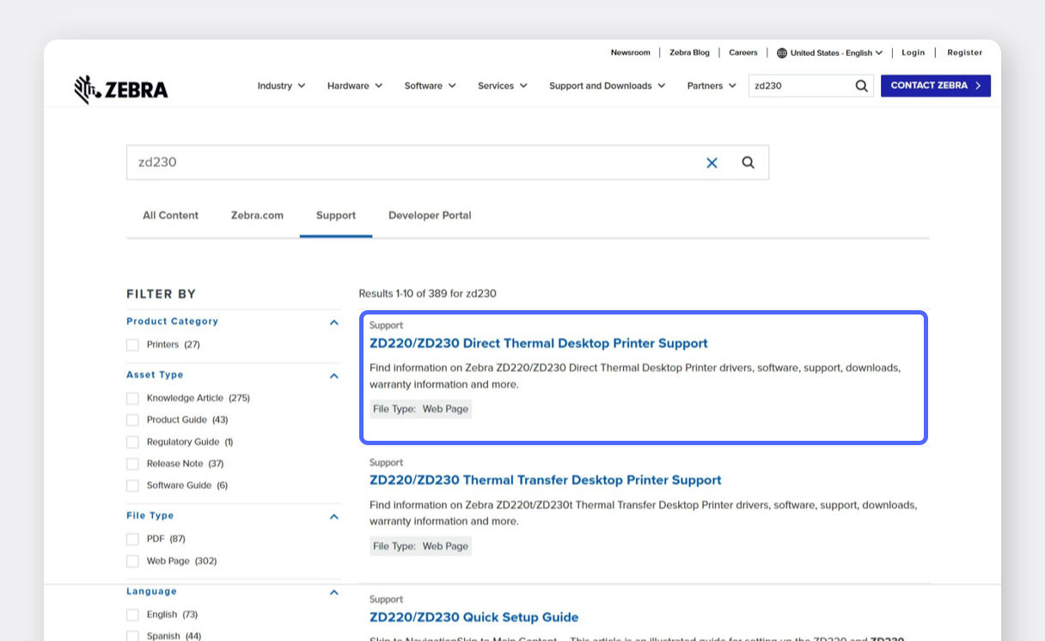This screenshot has width=1045, height=641.
Task: Click the main search bar magnifier icon
Action: click(748, 162)
